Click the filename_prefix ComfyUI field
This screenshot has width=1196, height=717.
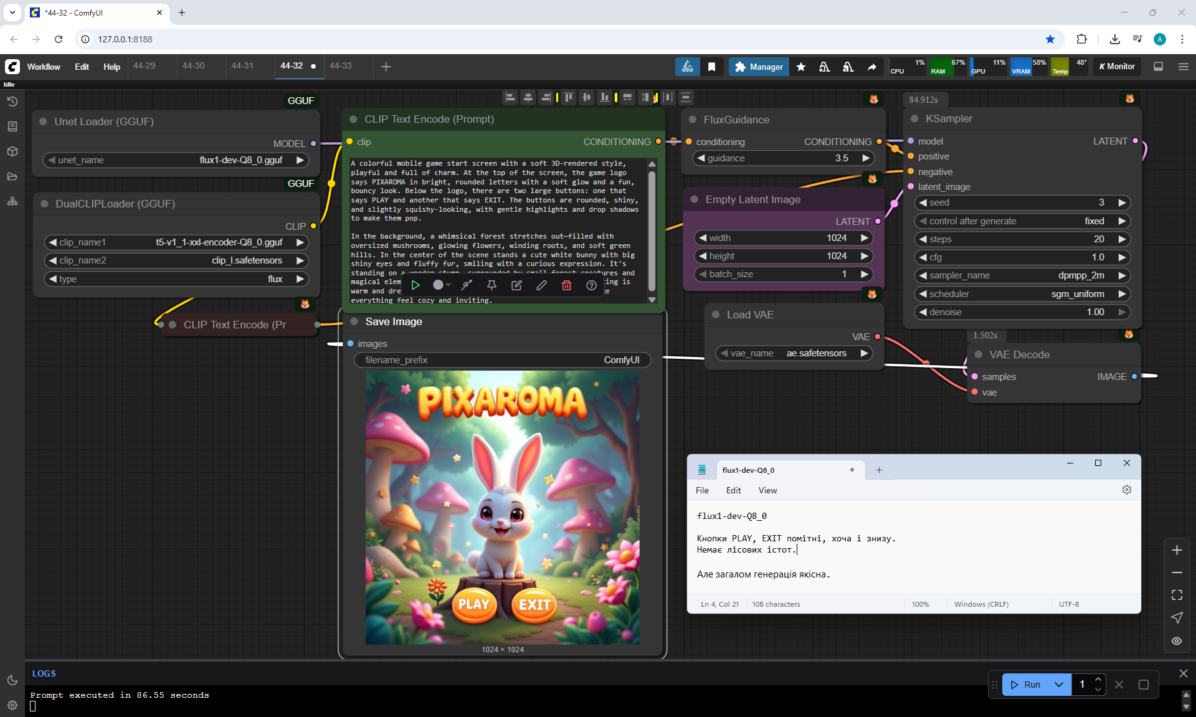click(x=502, y=360)
